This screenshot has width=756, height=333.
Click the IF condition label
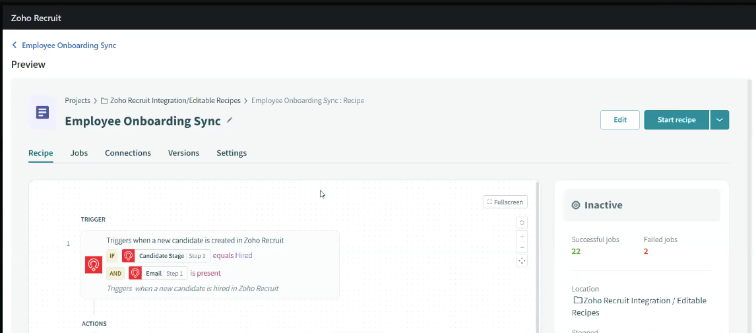click(112, 256)
